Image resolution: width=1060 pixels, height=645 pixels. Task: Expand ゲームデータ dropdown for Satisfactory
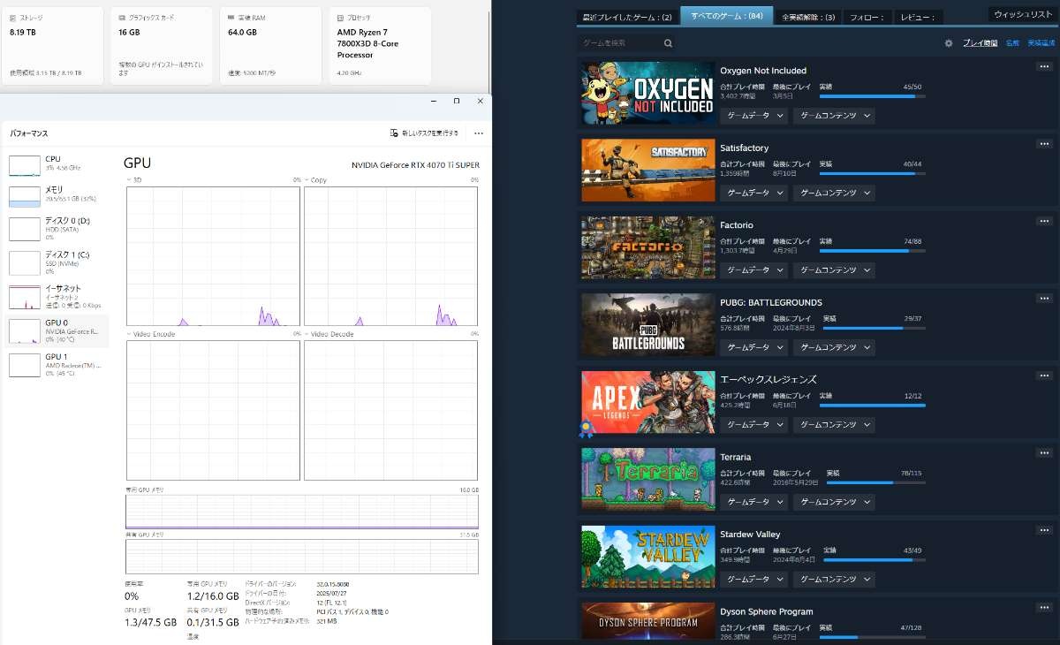pos(753,193)
